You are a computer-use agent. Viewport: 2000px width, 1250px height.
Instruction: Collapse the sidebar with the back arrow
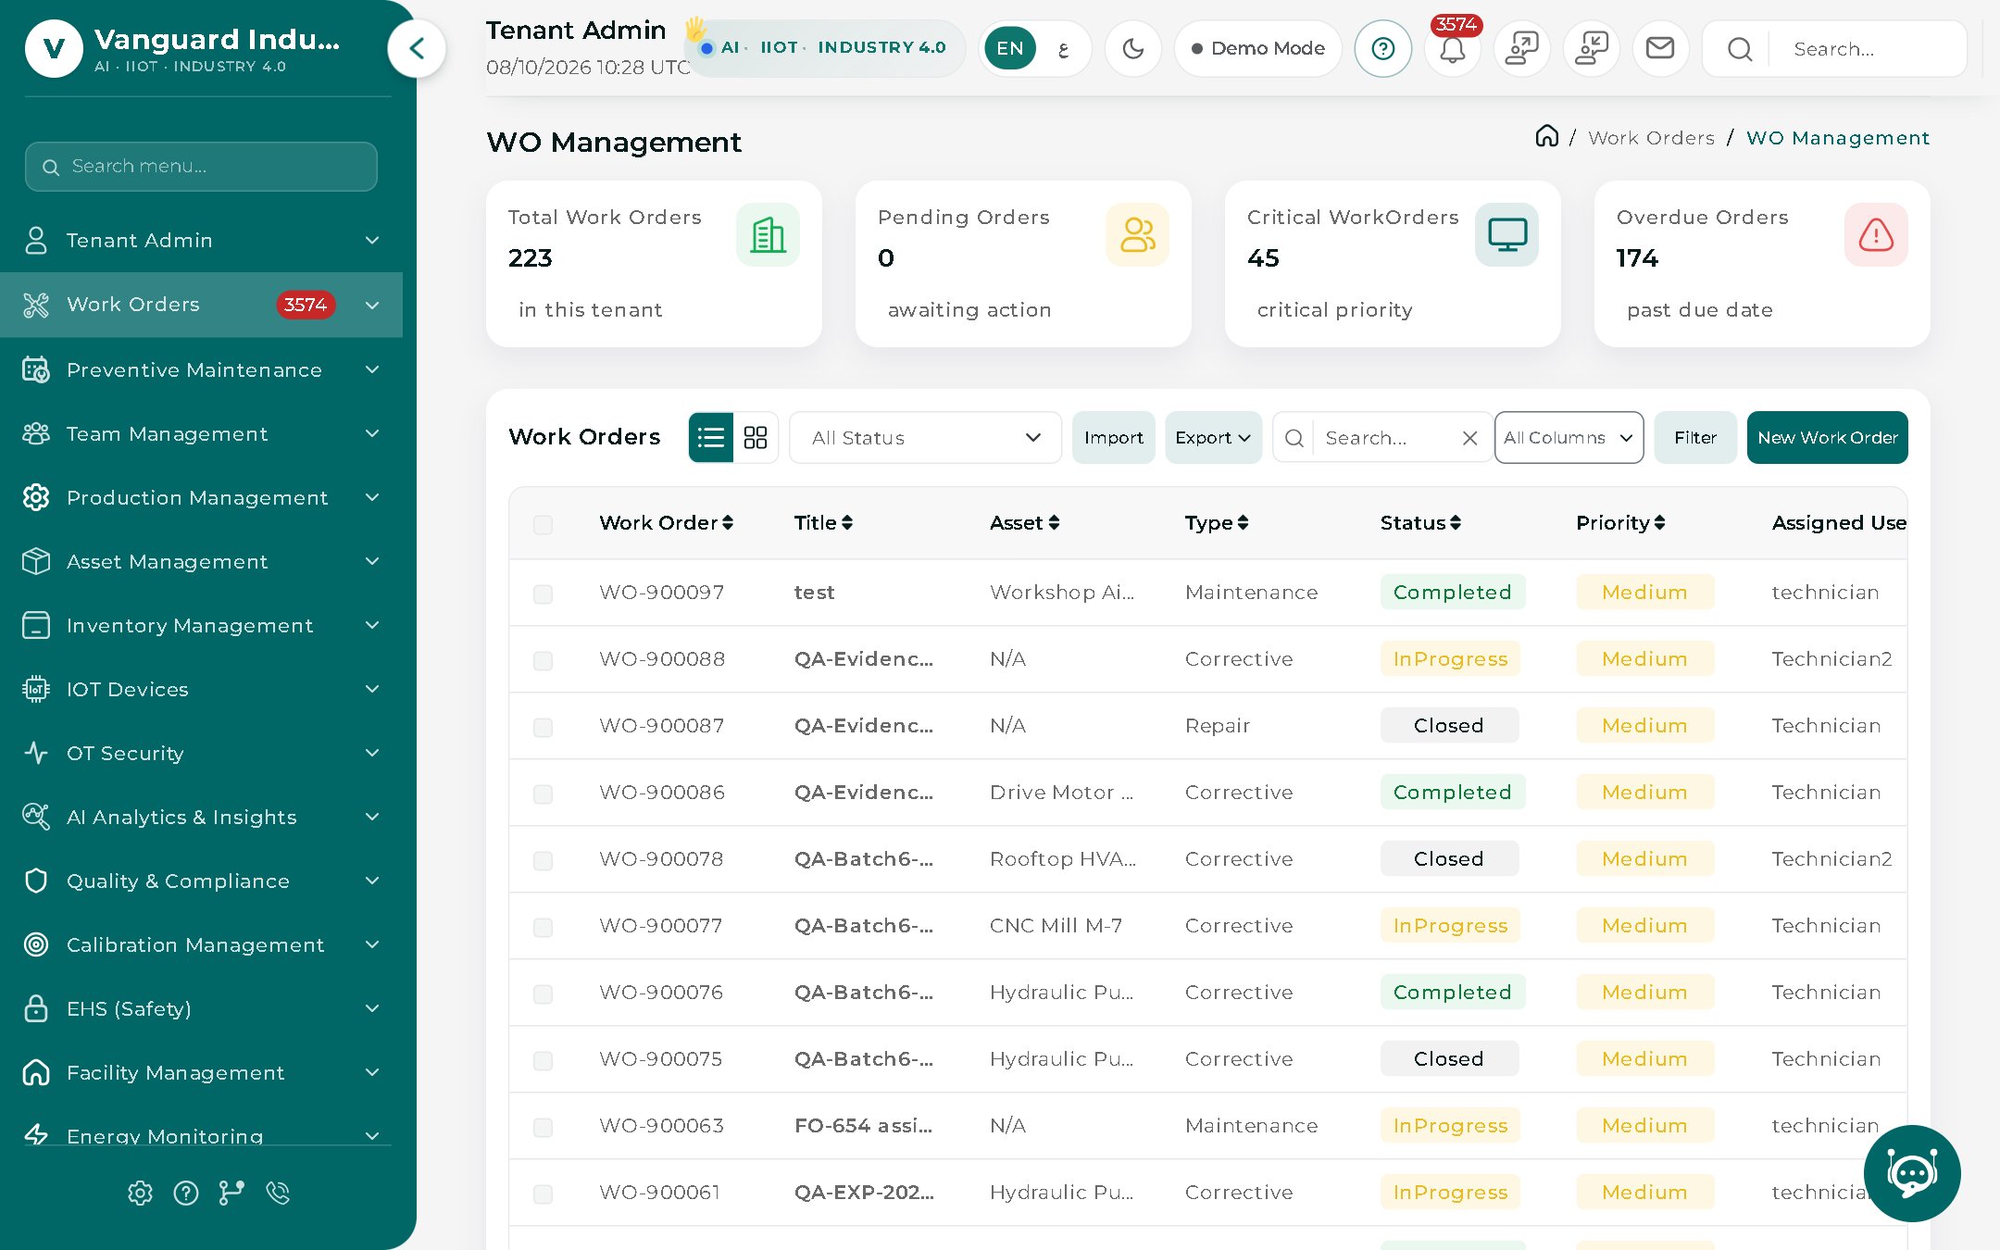417,48
